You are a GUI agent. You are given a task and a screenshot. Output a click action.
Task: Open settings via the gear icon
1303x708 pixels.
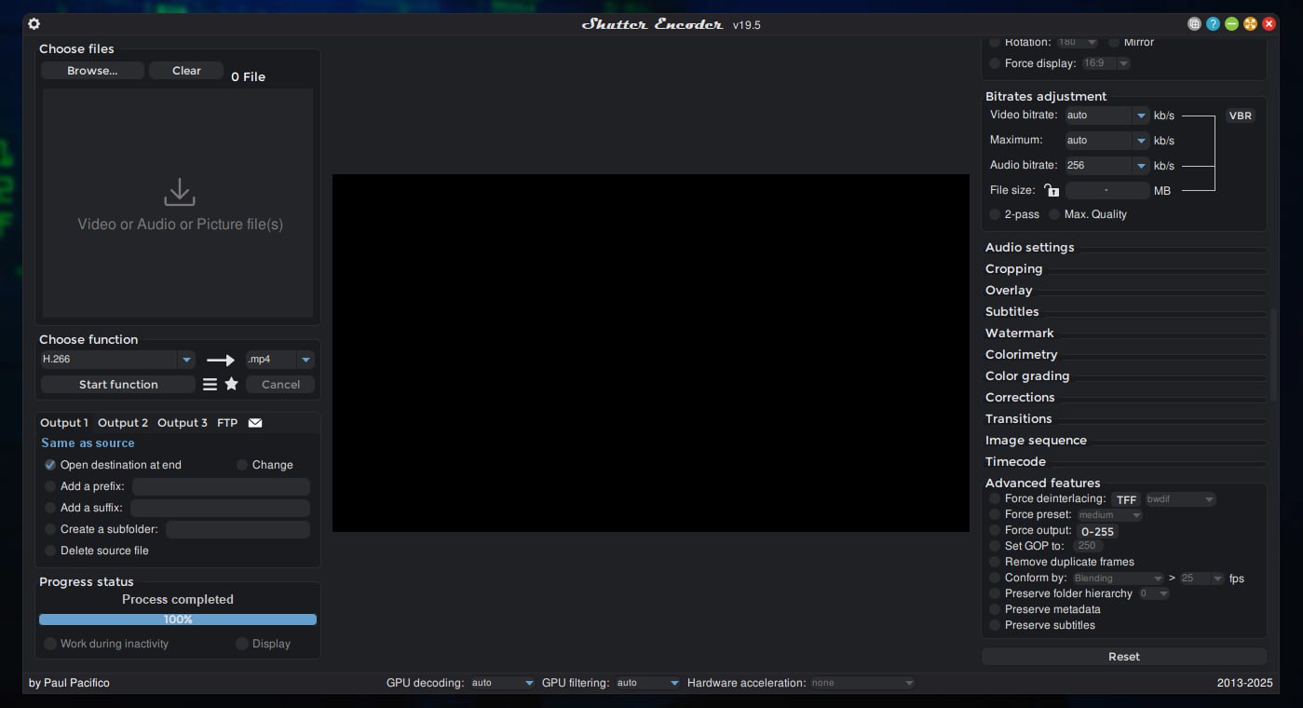point(34,24)
